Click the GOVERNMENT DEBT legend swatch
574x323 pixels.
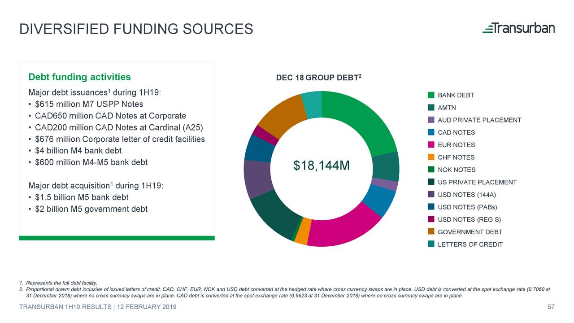(431, 231)
